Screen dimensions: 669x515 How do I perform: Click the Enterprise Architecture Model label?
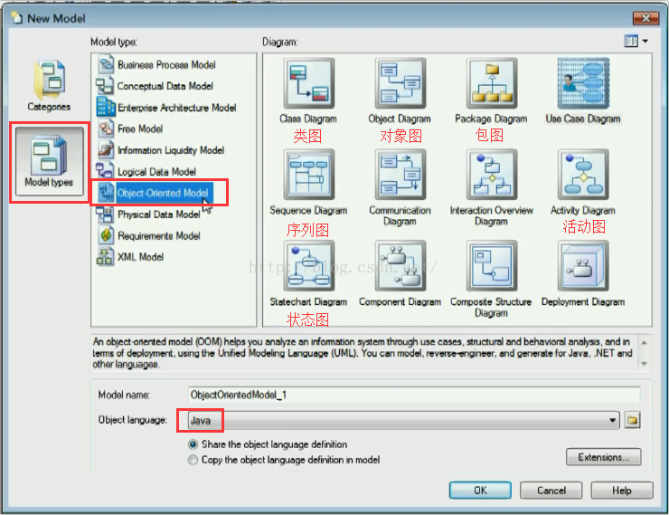coord(176,108)
